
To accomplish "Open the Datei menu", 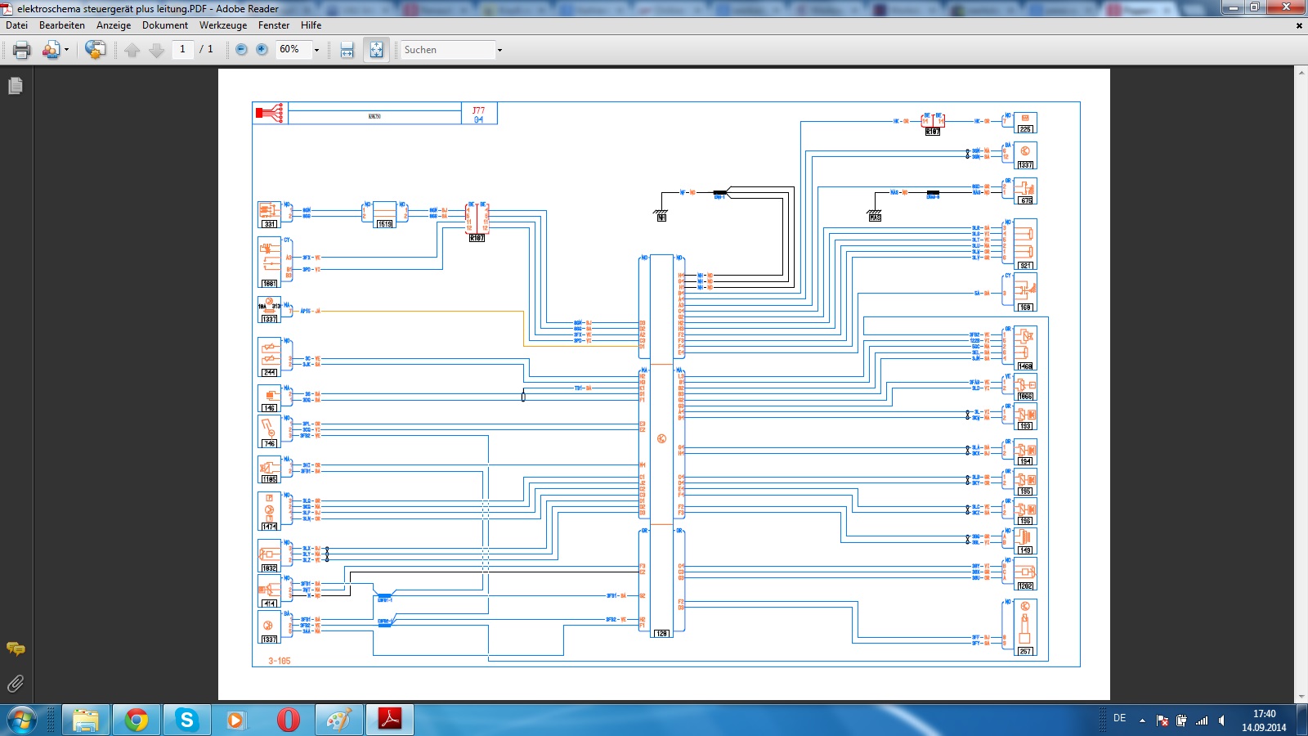I will [16, 25].
